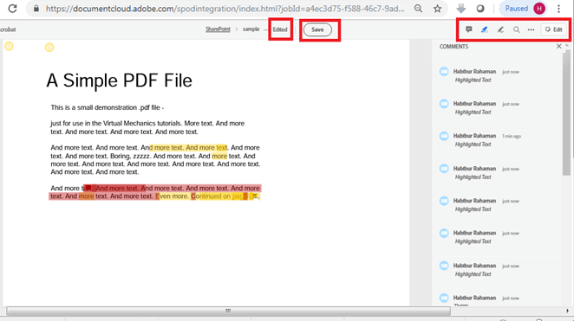Click the sample file name in the breadcrumb
Viewport: 574px width, 321px height.
[251, 29]
